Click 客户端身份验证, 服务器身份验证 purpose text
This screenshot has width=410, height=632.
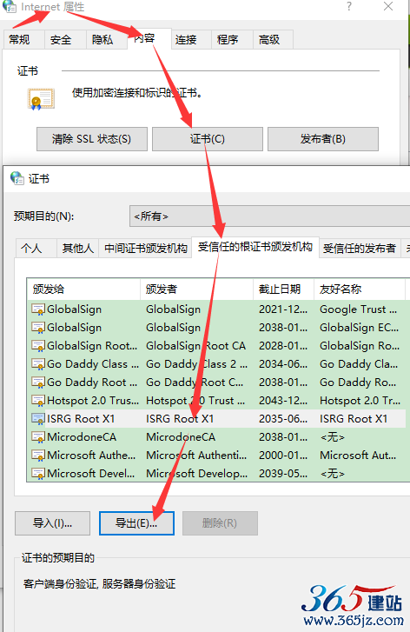[100, 584]
